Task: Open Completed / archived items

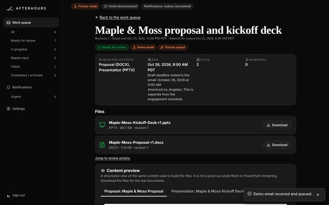Action: pyautogui.click(x=33, y=75)
